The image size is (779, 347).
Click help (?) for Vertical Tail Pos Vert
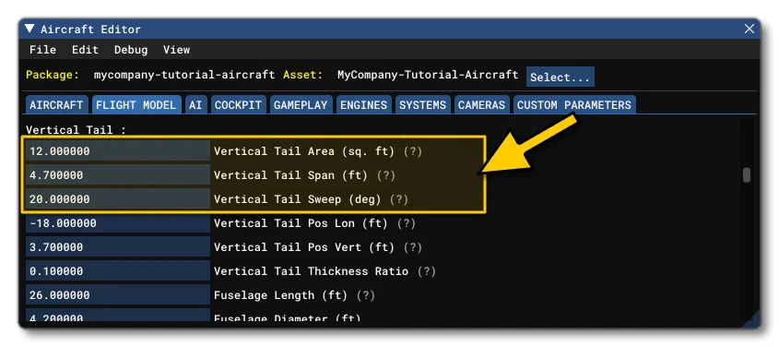(412, 247)
